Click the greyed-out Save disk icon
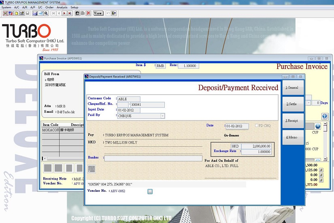 click(28, 13)
